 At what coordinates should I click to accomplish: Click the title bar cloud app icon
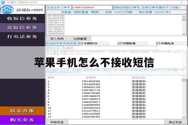(3, 2)
